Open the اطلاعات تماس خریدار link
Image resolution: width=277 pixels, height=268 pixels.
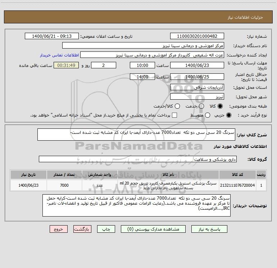(59, 55)
